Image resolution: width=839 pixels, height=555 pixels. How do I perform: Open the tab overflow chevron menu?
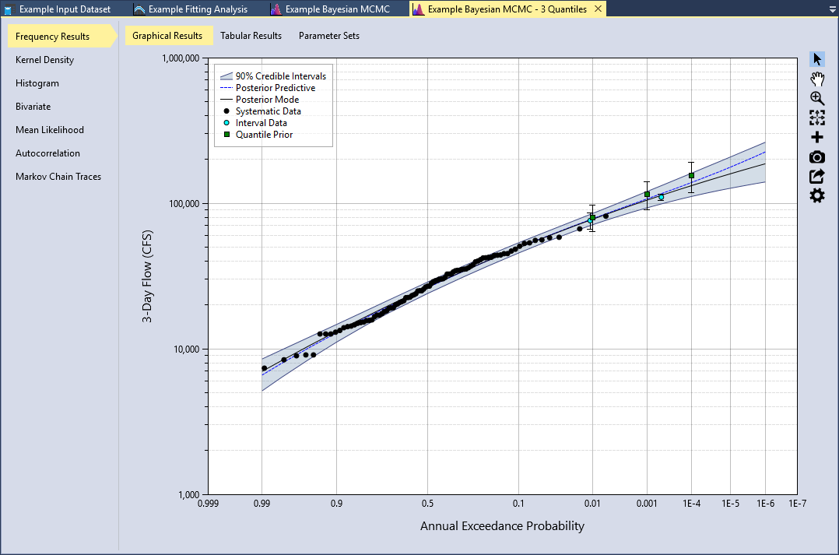pyautogui.click(x=832, y=9)
